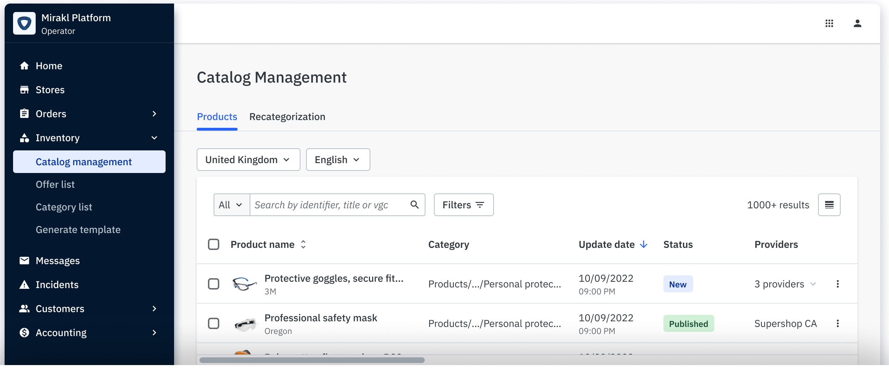
Task: Click the Customers people icon
Action: [x=24, y=309]
